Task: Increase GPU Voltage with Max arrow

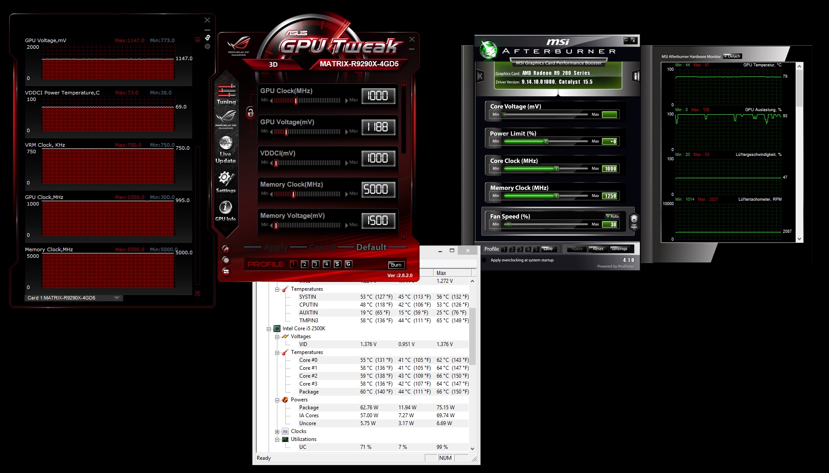Action: pyautogui.click(x=347, y=132)
